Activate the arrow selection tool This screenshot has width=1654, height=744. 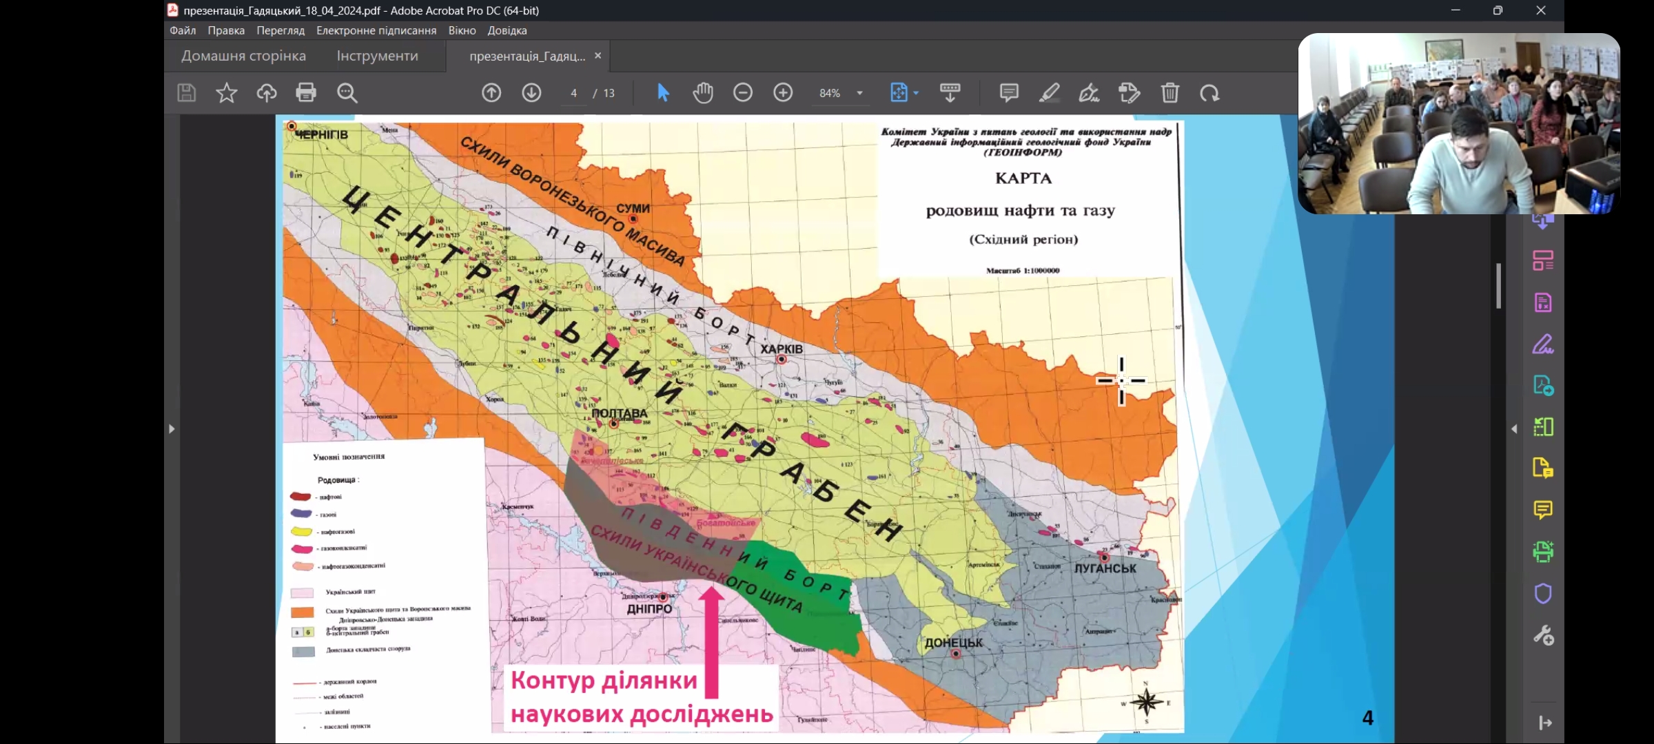(663, 93)
